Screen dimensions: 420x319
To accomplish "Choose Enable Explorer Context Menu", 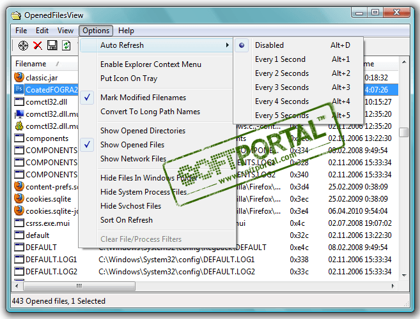I will click(x=158, y=64).
